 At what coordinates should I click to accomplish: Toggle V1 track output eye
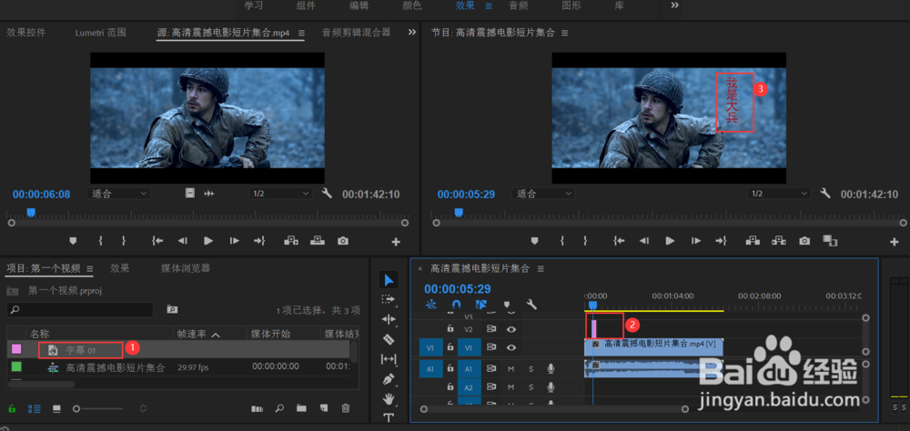511,347
